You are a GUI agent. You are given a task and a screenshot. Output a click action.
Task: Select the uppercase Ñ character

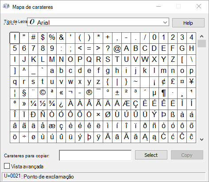click(43, 115)
